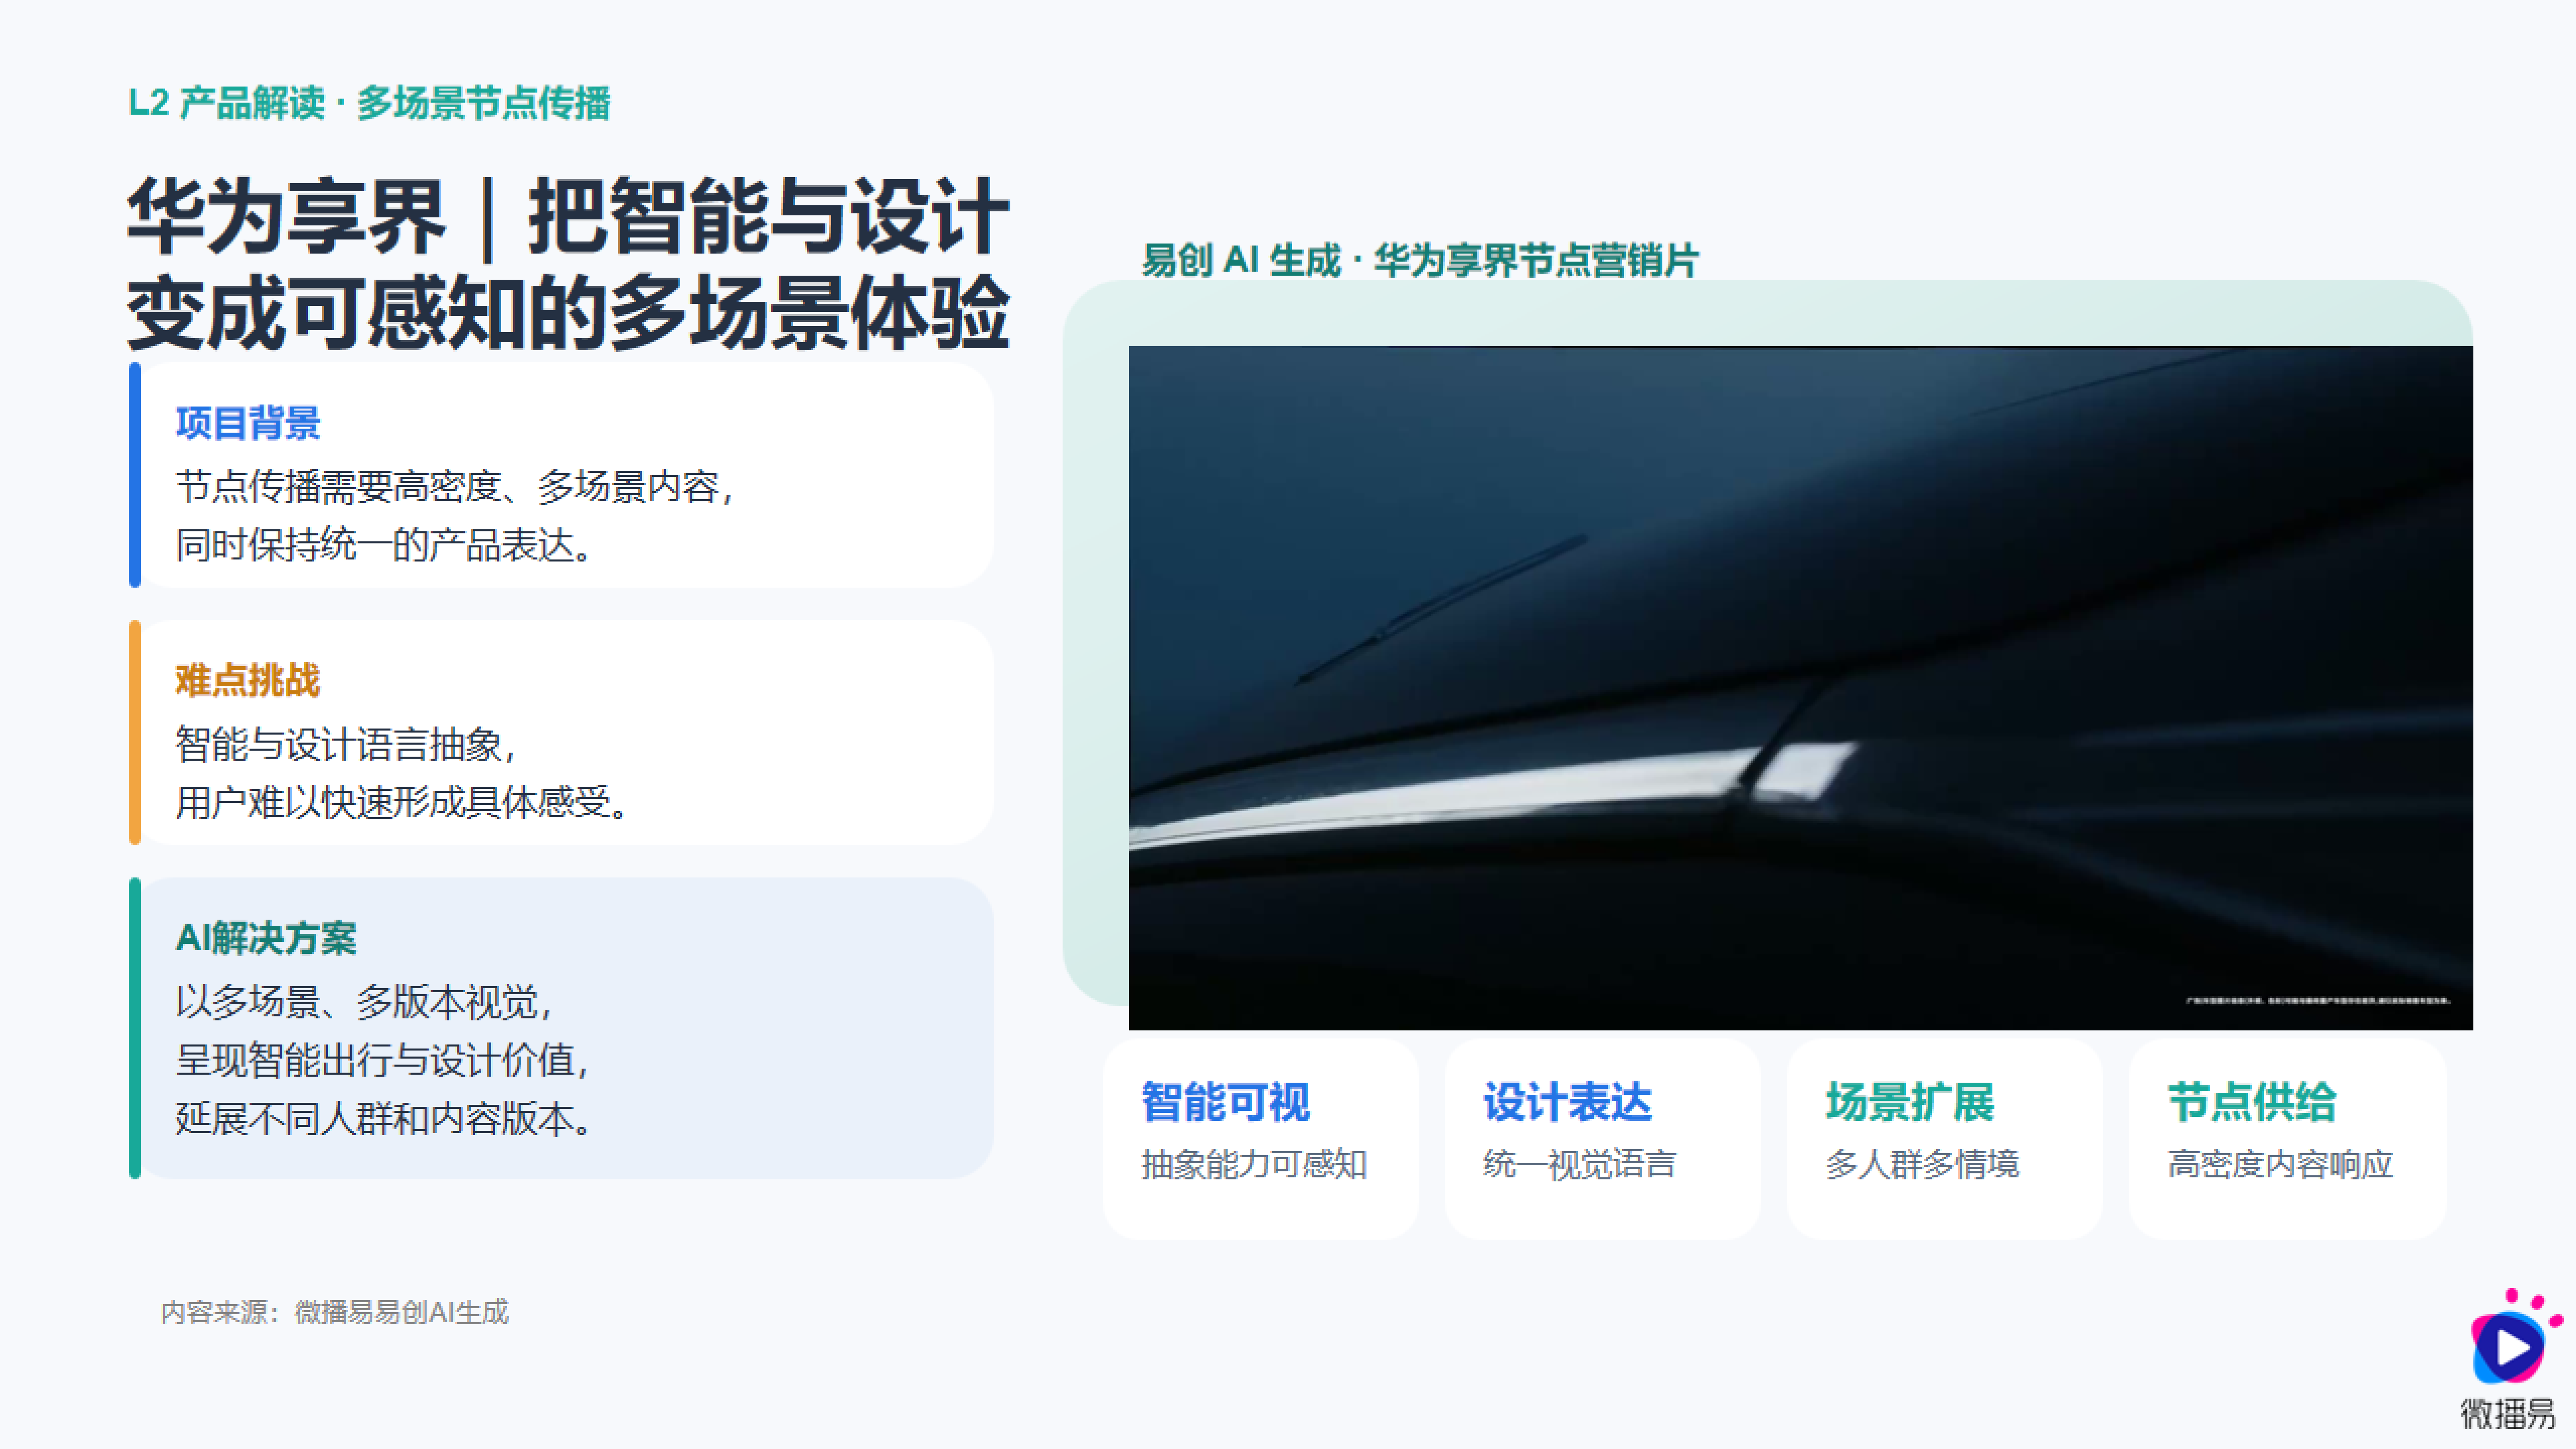The height and width of the screenshot is (1449, 2576).
Task: Select the "AI解决方案" card heading
Action: tap(266, 938)
